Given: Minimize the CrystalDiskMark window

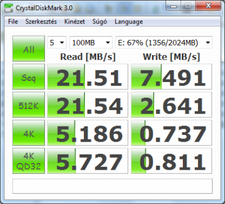Looking at the screenshot, I should tap(174, 6).
